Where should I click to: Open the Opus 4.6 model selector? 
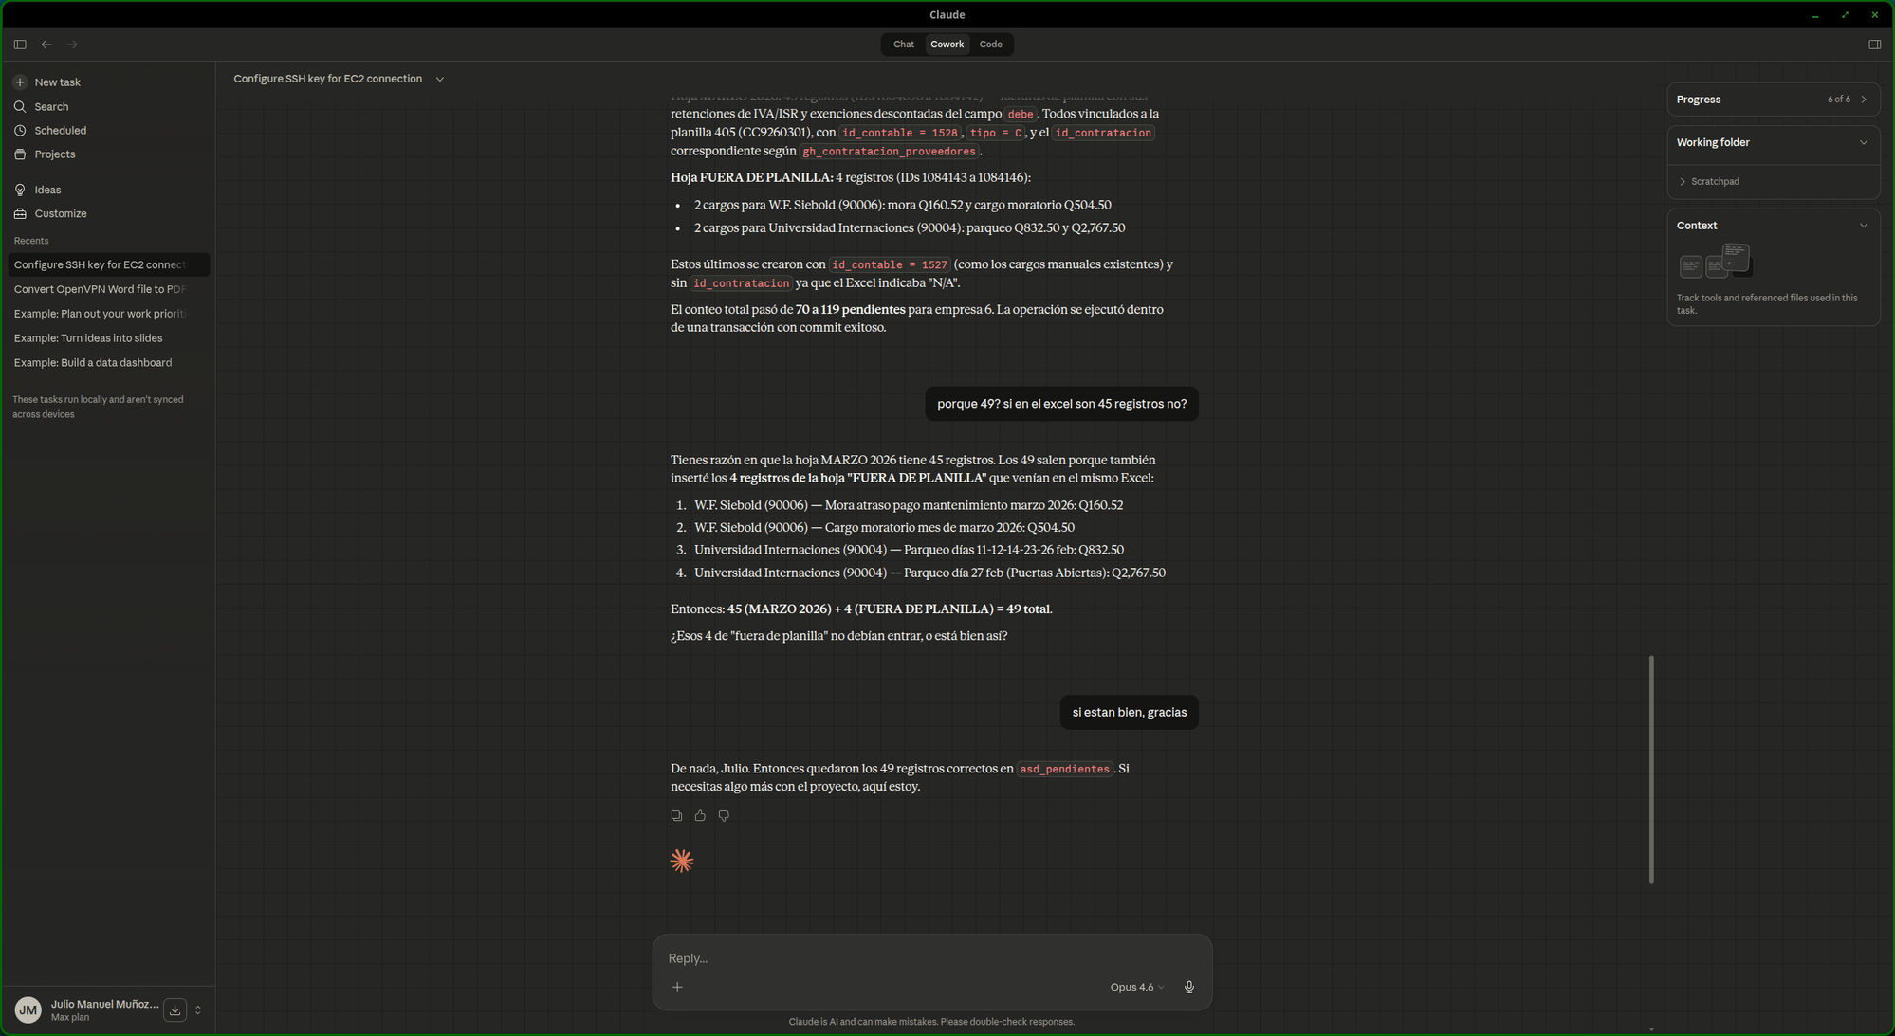[x=1135, y=987]
